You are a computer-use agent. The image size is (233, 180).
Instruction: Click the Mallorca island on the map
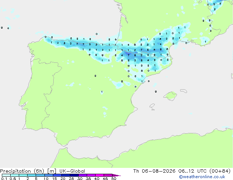pos(170,96)
